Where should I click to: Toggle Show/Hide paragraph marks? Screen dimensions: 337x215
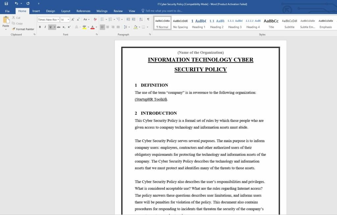(x=148, y=19)
